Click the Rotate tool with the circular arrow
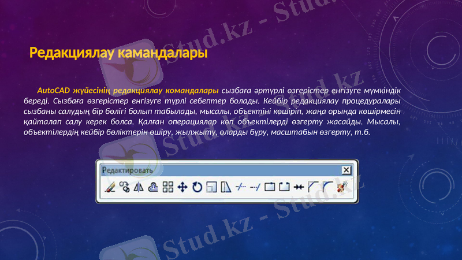The width and height of the screenshot is (462, 260). (x=197, y=187)
